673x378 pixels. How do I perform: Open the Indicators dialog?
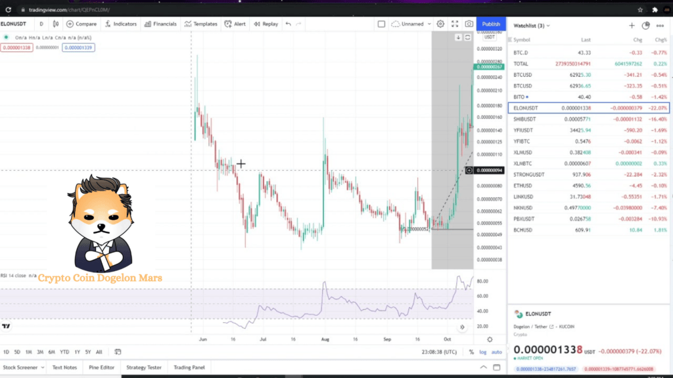(x=121, y=24)
